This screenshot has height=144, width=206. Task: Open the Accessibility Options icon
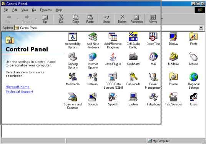tap(73, 36)
